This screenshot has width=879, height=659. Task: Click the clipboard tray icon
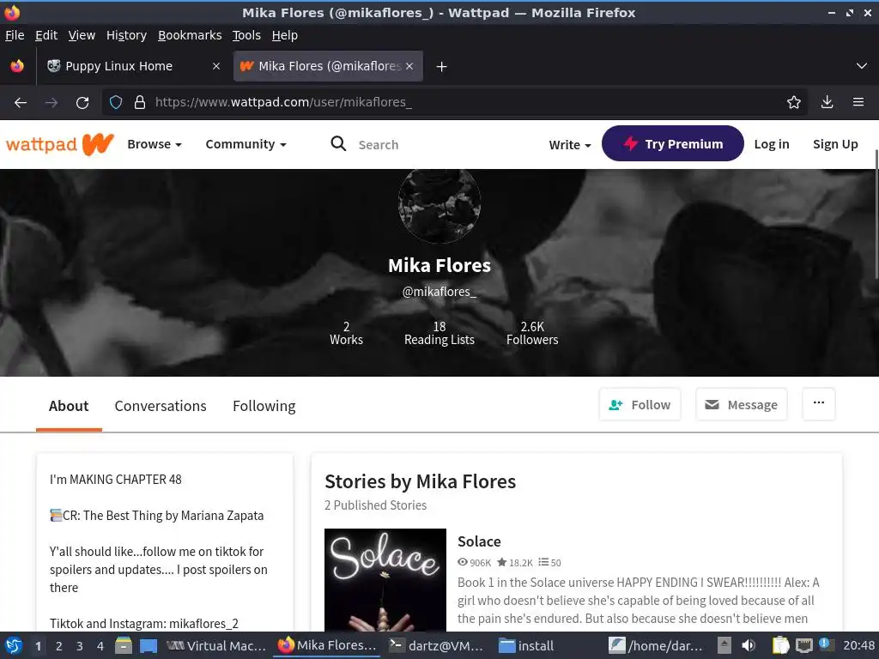(x=781, y=645)
